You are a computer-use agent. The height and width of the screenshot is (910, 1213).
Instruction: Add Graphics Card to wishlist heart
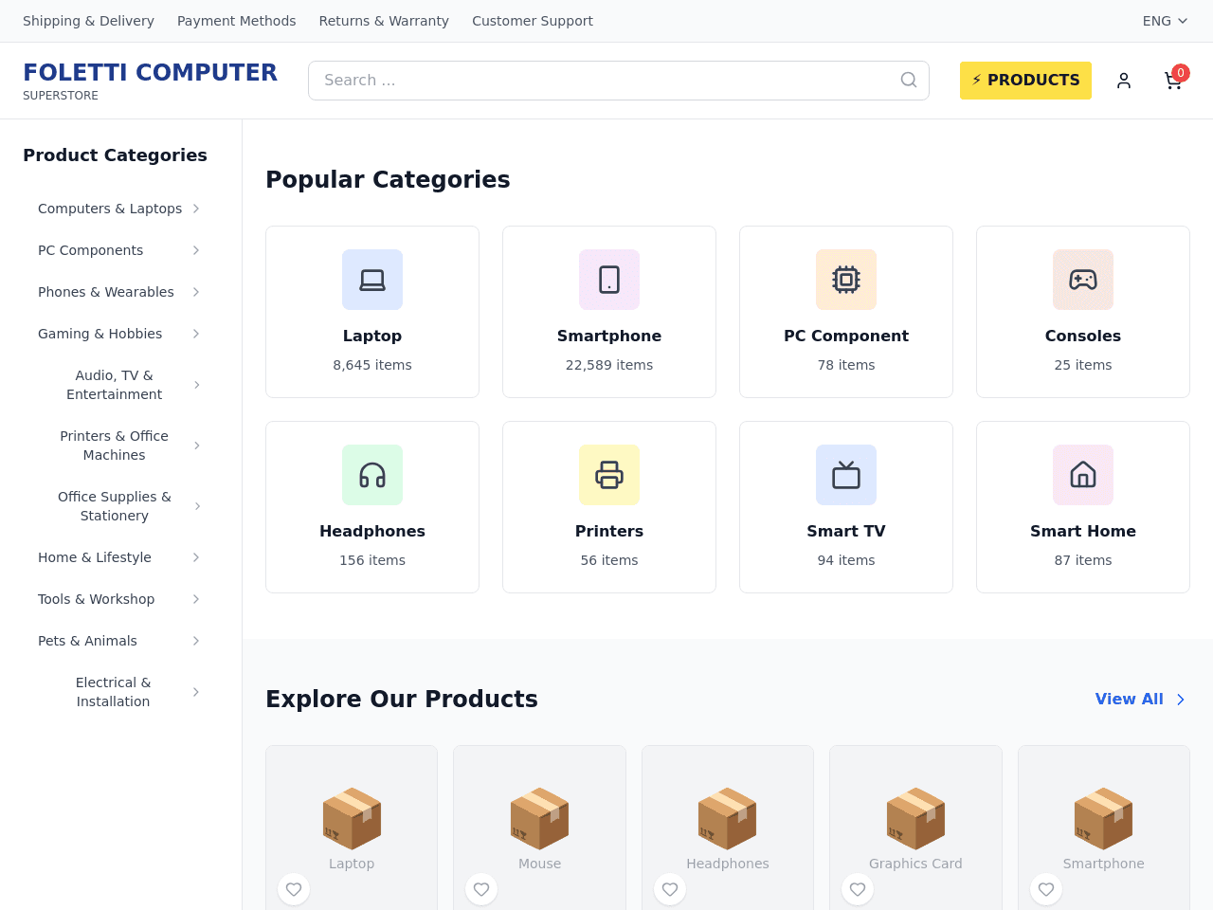[858, 889]
